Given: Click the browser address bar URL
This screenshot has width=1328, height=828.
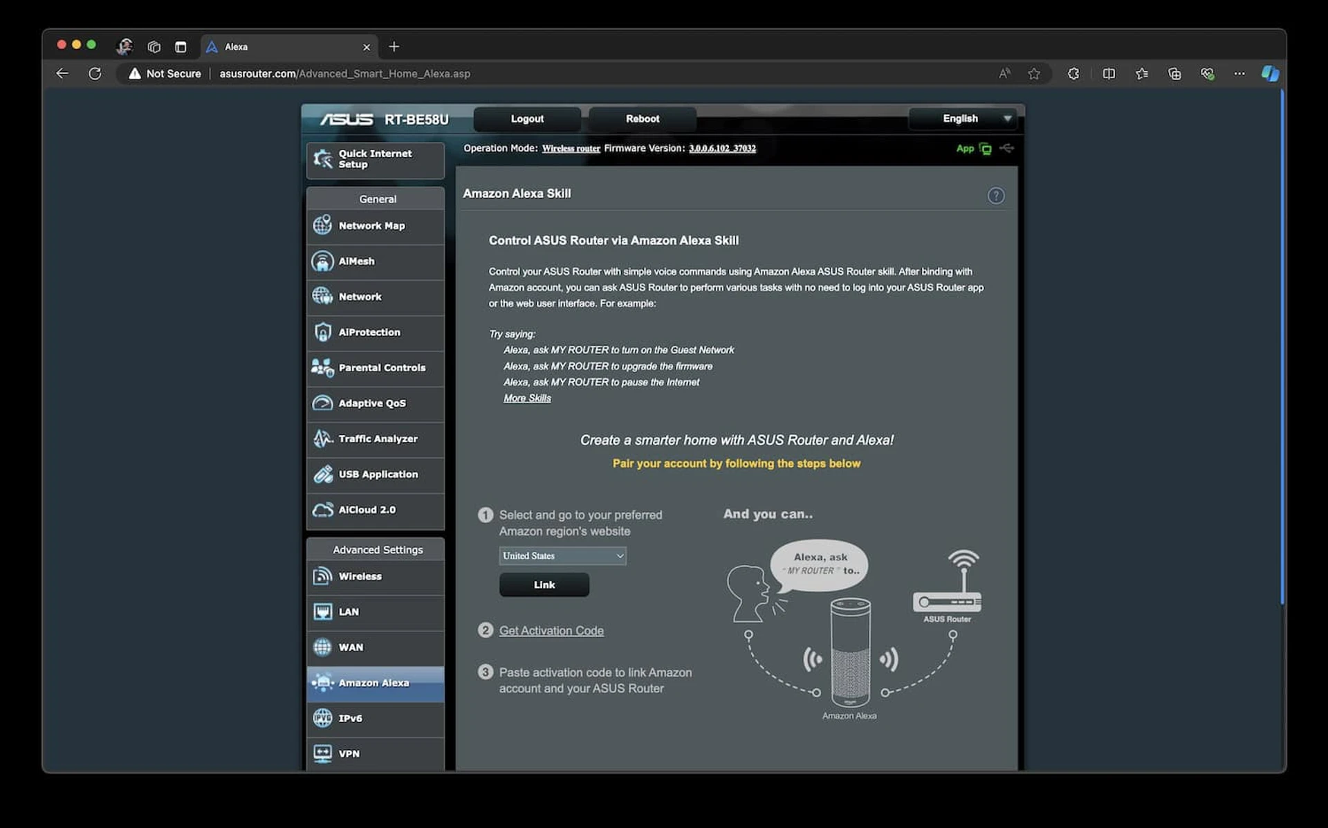Looking at the screenshot, I should point(344,73).
